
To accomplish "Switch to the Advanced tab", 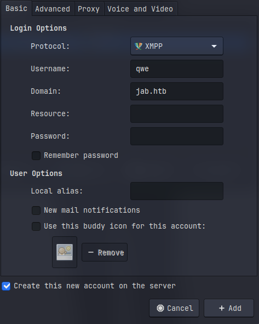I will (x=53, y=9).
